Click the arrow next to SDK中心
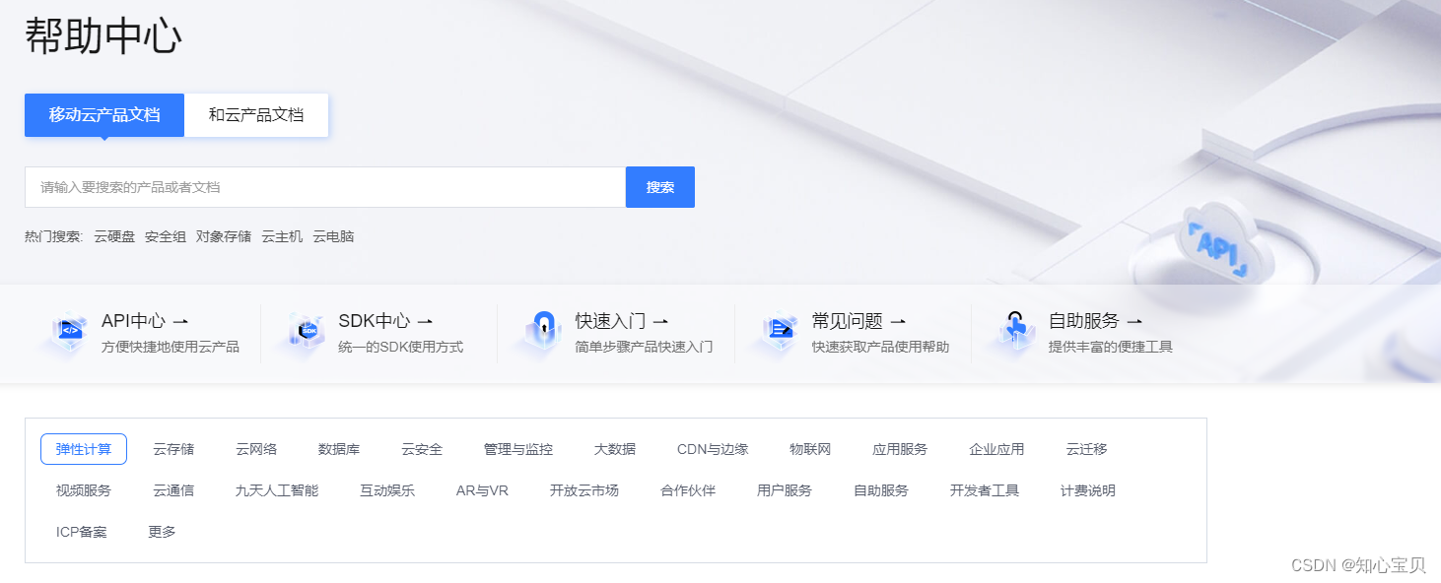The image size is (1441, 583). click(x=425, y=321)
